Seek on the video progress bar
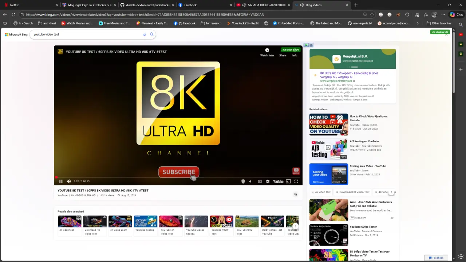The image size is (466, 262). 178,177
